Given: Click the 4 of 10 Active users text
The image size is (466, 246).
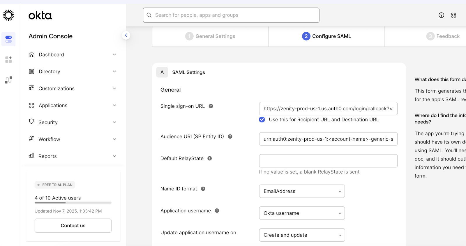Looking at the screenshot, I should tap(58, 198).
